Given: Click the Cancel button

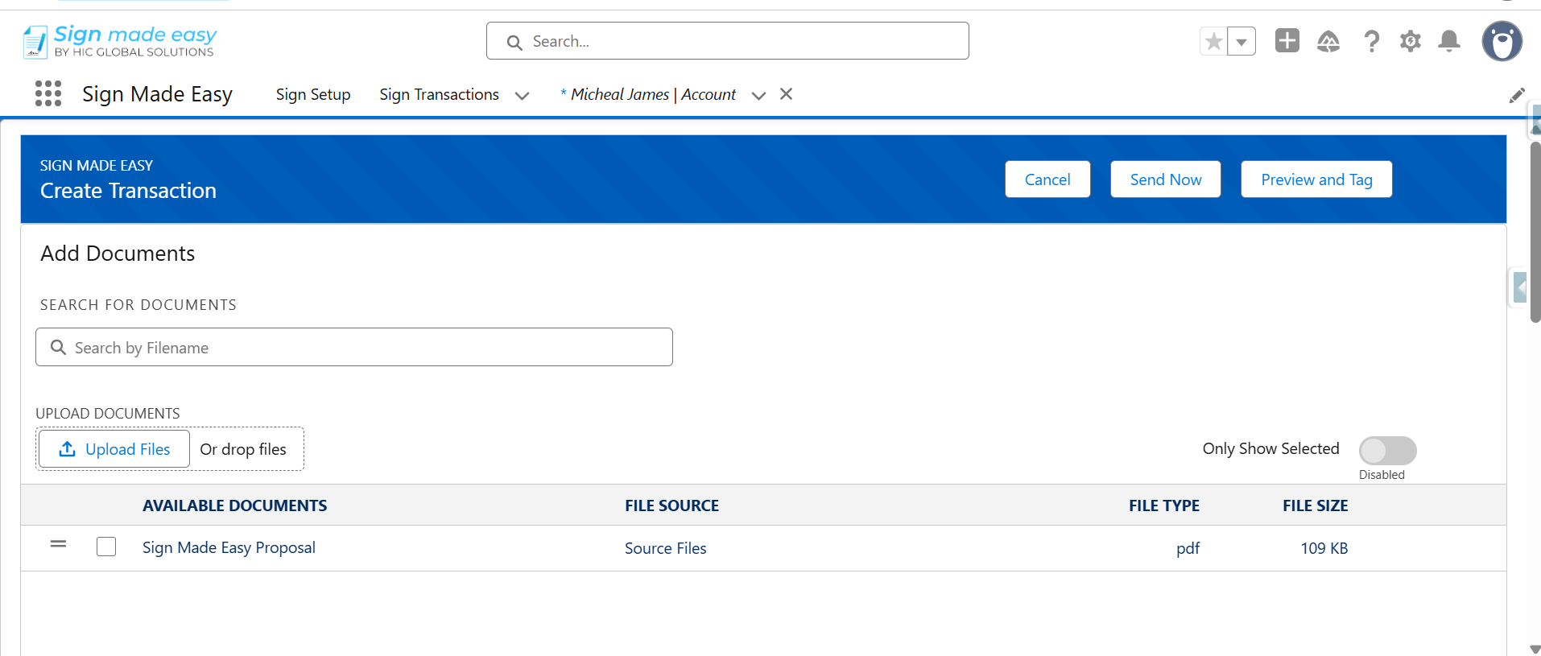Looking at the screenshot, I should [1047, 179].
